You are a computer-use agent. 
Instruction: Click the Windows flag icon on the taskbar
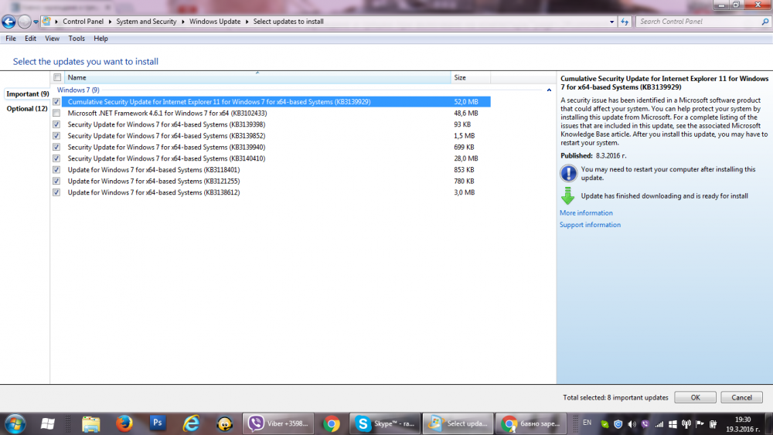tap(48, 423)
